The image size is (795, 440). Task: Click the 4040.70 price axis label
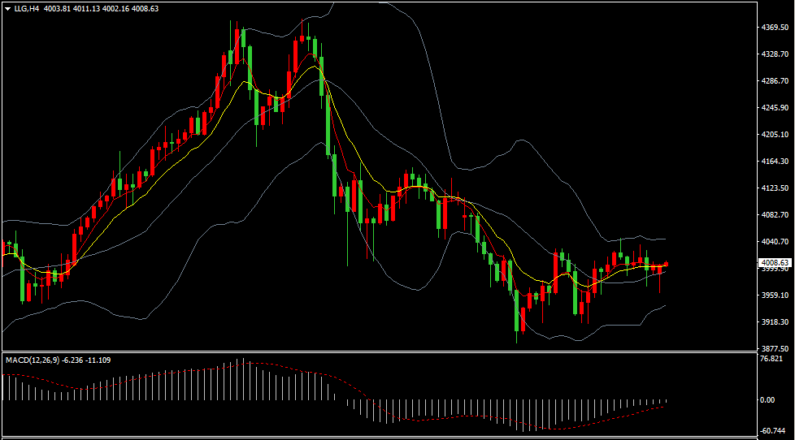(774, 242)
